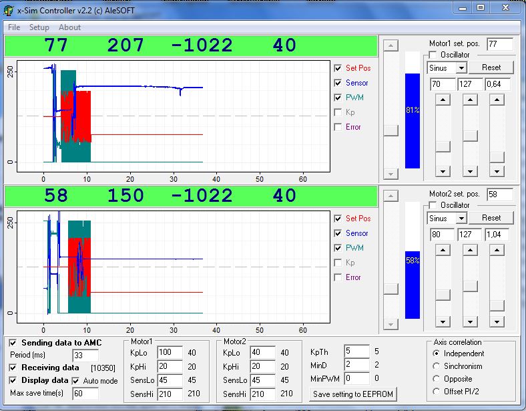Expand Motor2 Sinus waveform dropdown
This screenshot has width=526, height=411.
tap(462, 219)
